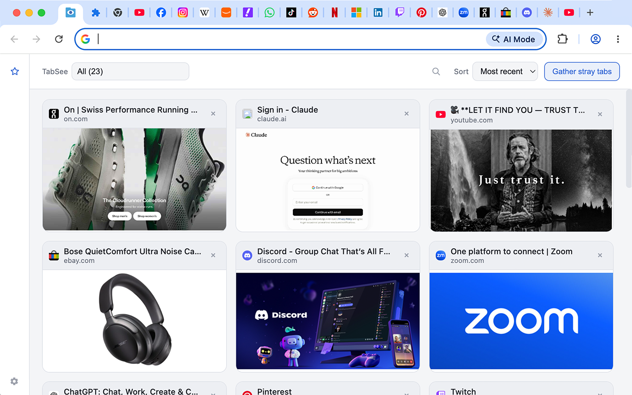The image size is (632, 395).
Task: Click the ChatGPT: Chat, Work, Create card title
Action: click(131, 392)
